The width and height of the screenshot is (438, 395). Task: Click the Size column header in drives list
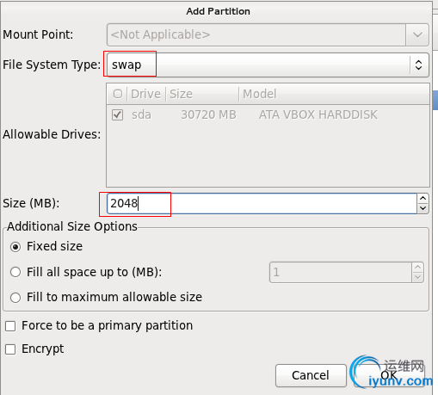202,94
